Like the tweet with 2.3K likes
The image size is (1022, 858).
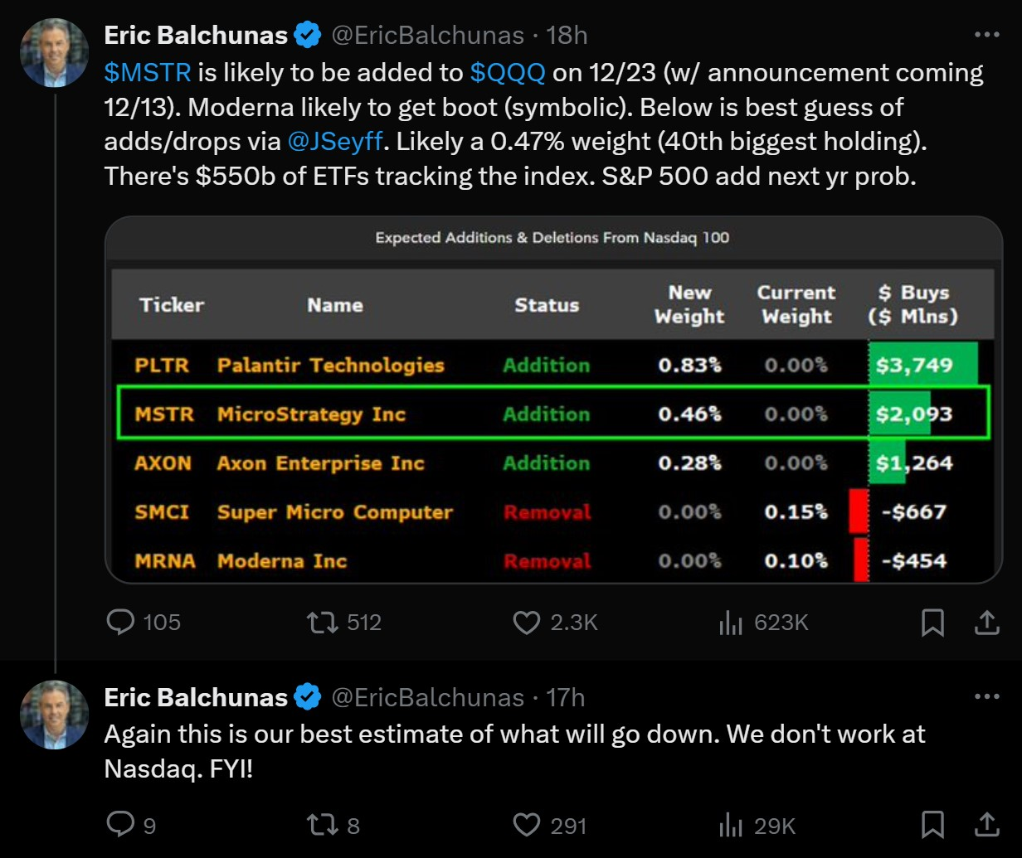coord(527,622)
